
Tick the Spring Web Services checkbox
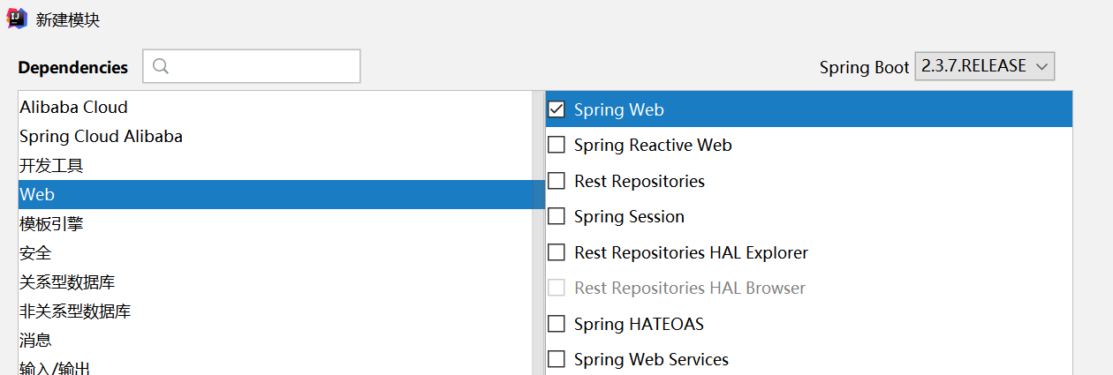(x=556, y=359)
